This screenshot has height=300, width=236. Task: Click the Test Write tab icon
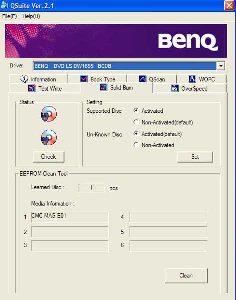[x=32, y=88]
